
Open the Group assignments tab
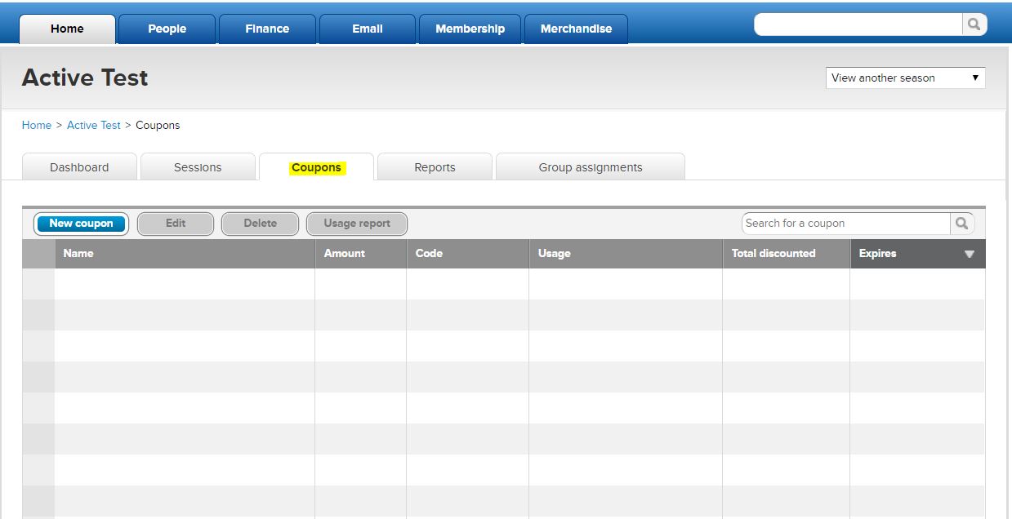[590, 167]
